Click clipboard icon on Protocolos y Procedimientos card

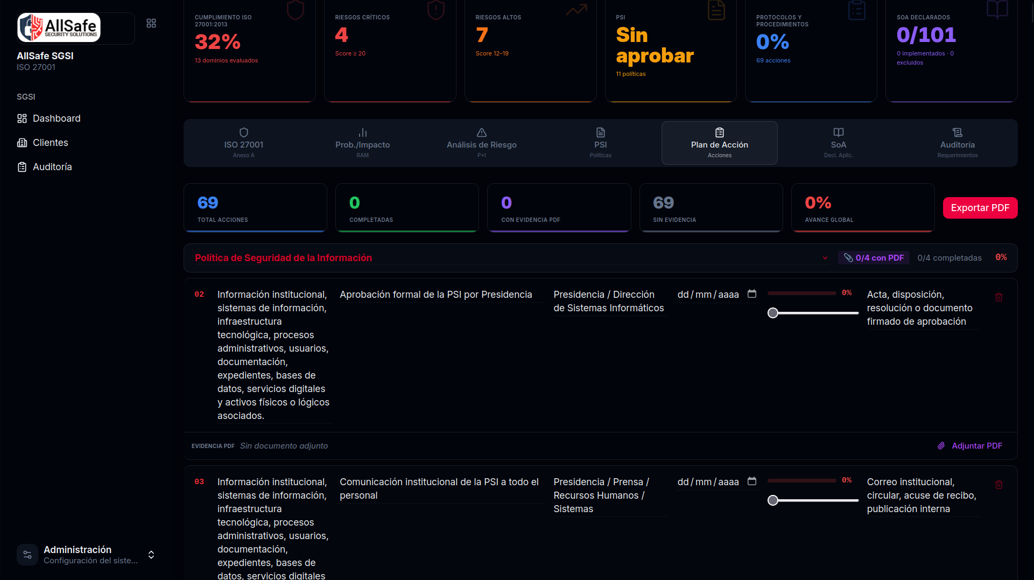click(857, 10)
